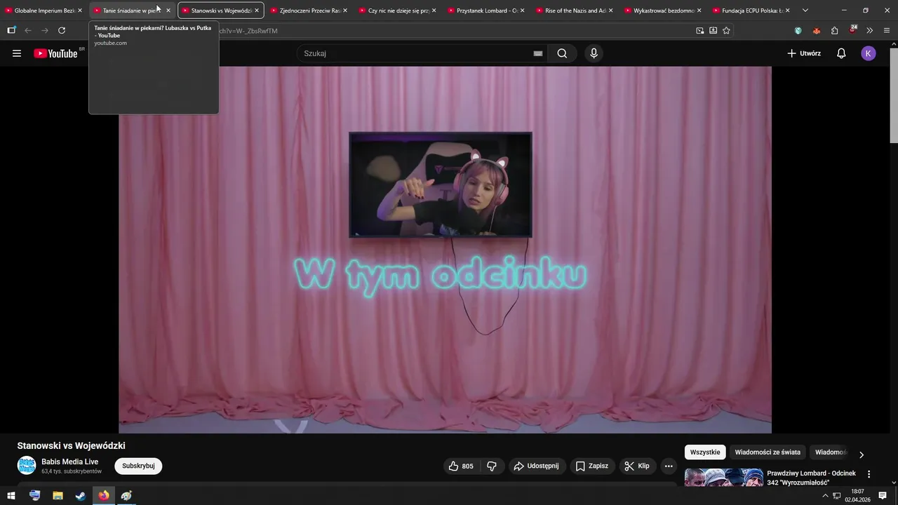Select Wiadomości ze świata filter chip
898x505 pixels.
pyautogui.click(x=768, y=452)
